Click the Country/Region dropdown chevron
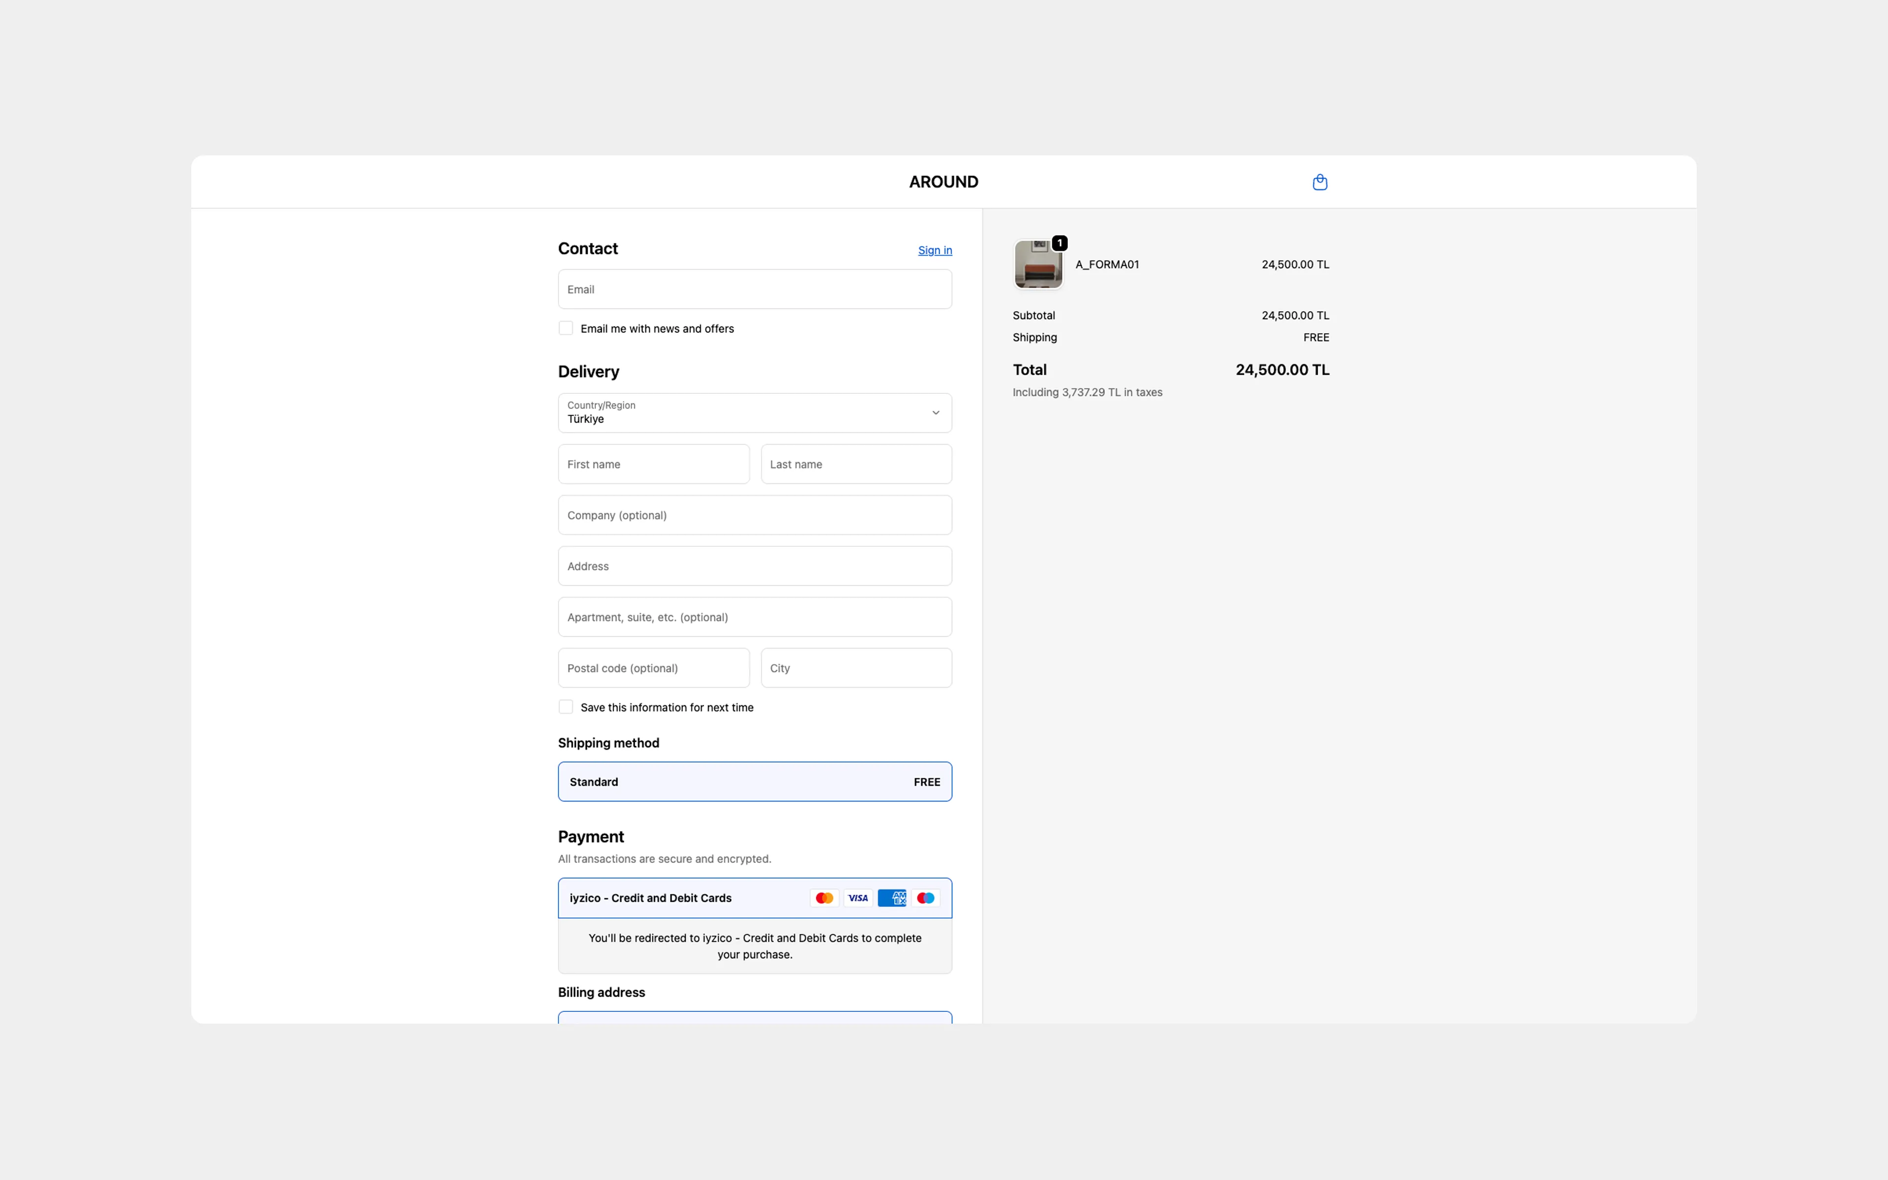The height and width of the screenshot is (1180, 1888). pyautogui.click(x=936, y=413)
